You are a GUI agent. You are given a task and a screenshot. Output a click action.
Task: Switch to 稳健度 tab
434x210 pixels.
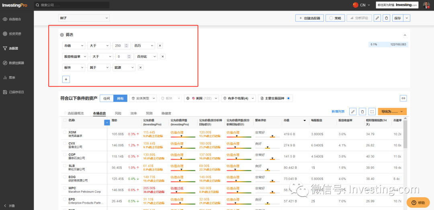click(x=166, y=113)
